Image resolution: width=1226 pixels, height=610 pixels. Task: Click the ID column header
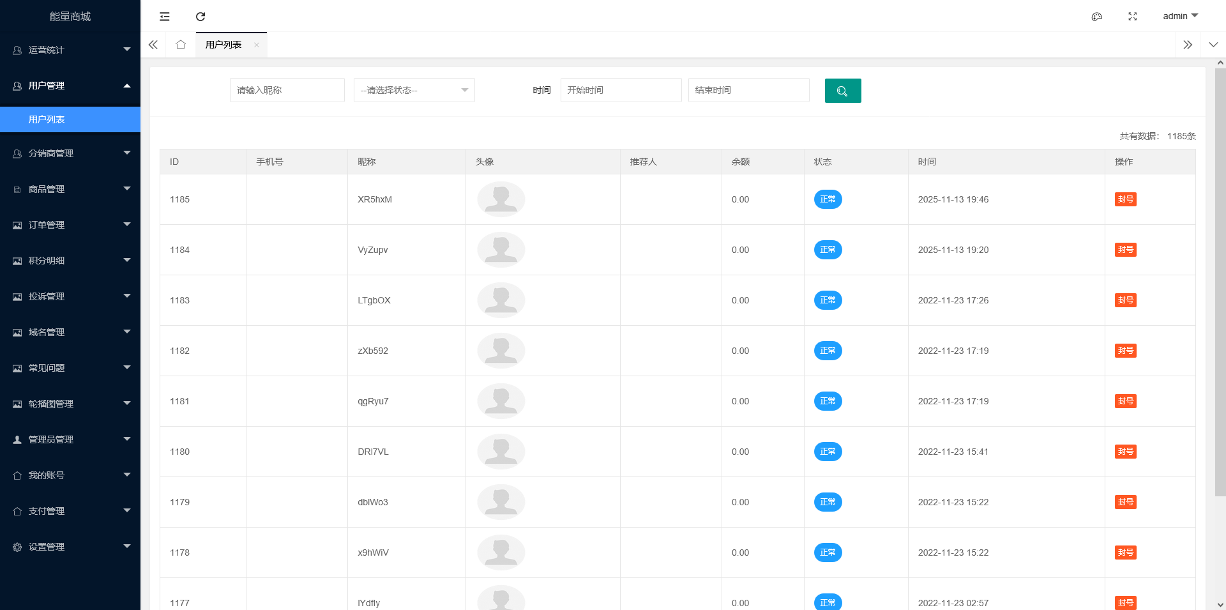tap(203, 162)
